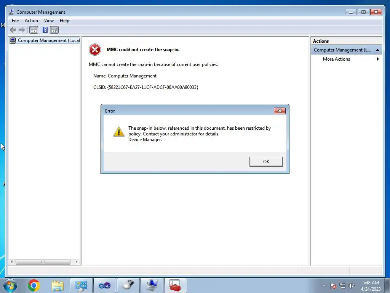390x293 pixels.
Task: Click the yellow warning icon in Error dialog
Action: (119, 132)
